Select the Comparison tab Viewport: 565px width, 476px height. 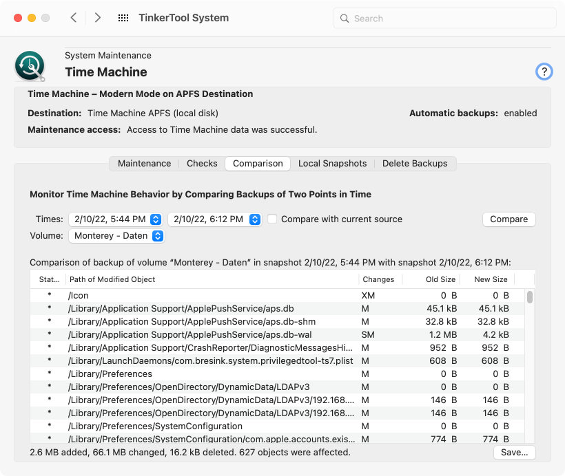(x=258, y=163)
